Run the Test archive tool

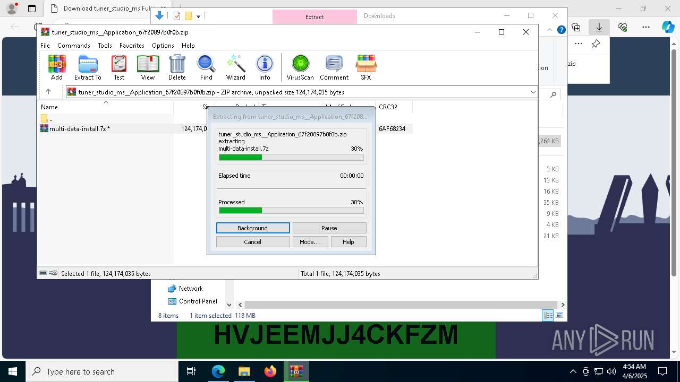click(119, 67)
